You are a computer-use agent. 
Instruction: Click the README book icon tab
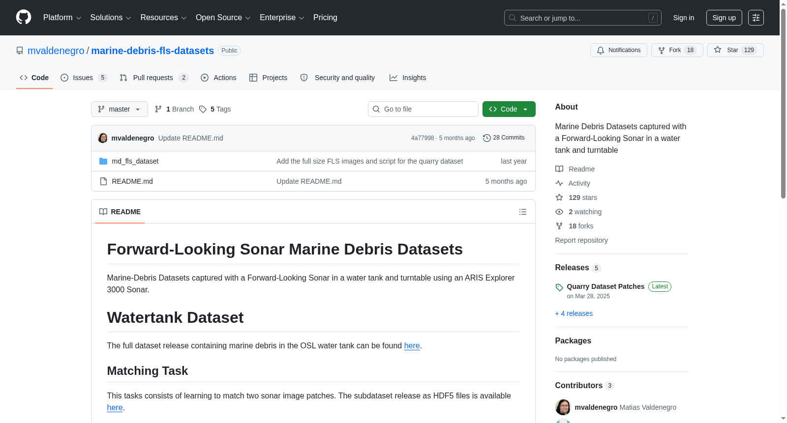coord(103,212)
